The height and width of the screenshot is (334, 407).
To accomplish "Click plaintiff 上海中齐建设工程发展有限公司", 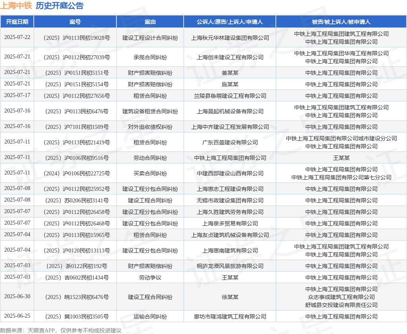I will click(x=230, y=127).
